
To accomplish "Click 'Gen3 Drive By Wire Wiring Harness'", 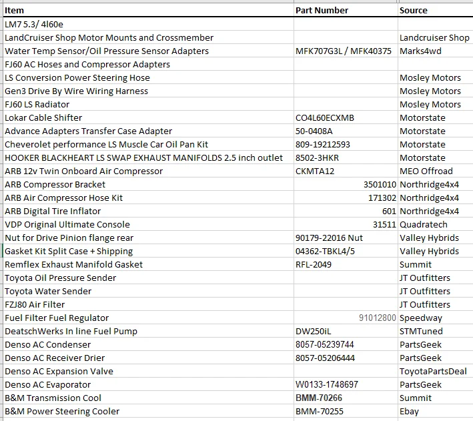I will pos(148,91).
